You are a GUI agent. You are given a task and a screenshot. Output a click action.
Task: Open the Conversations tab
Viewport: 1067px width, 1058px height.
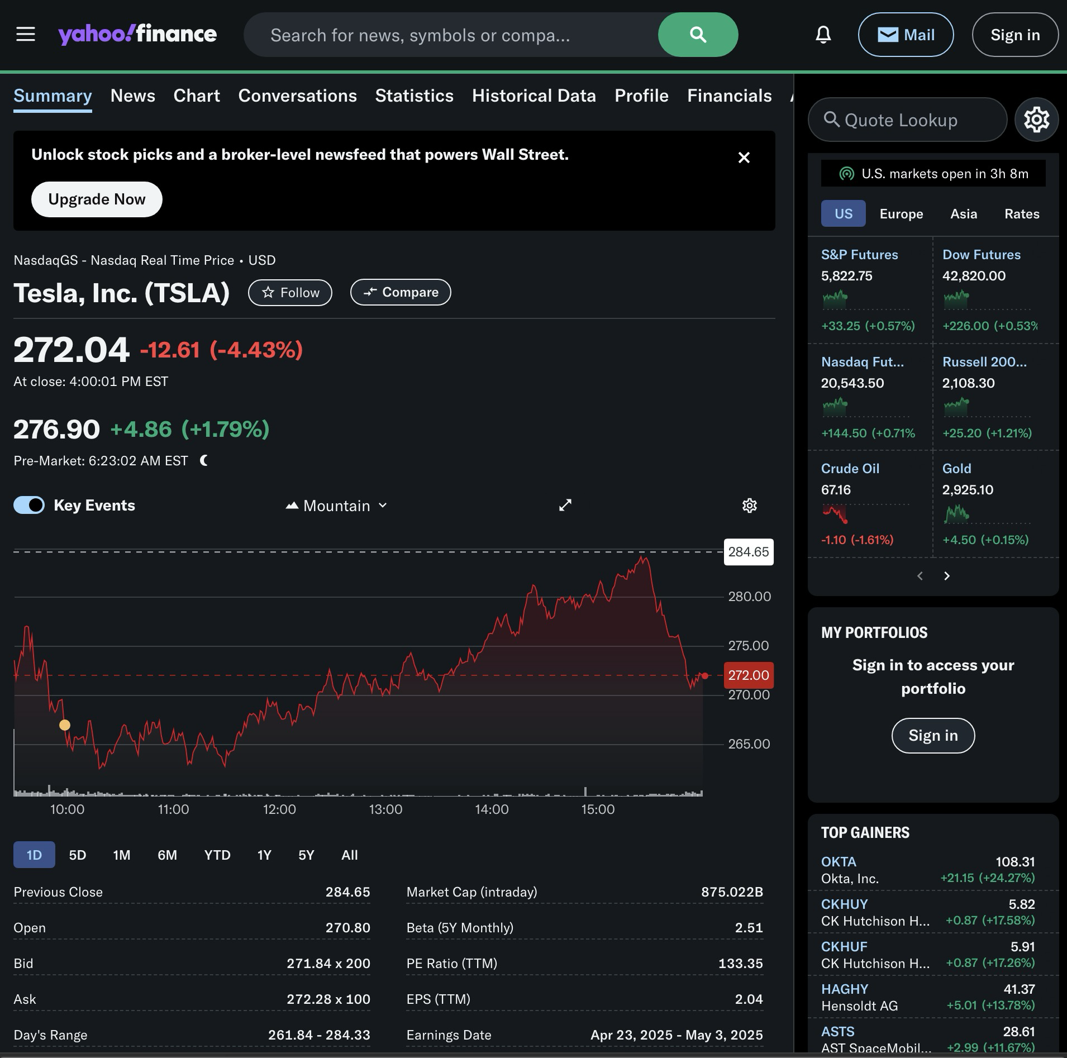point(297,96)
